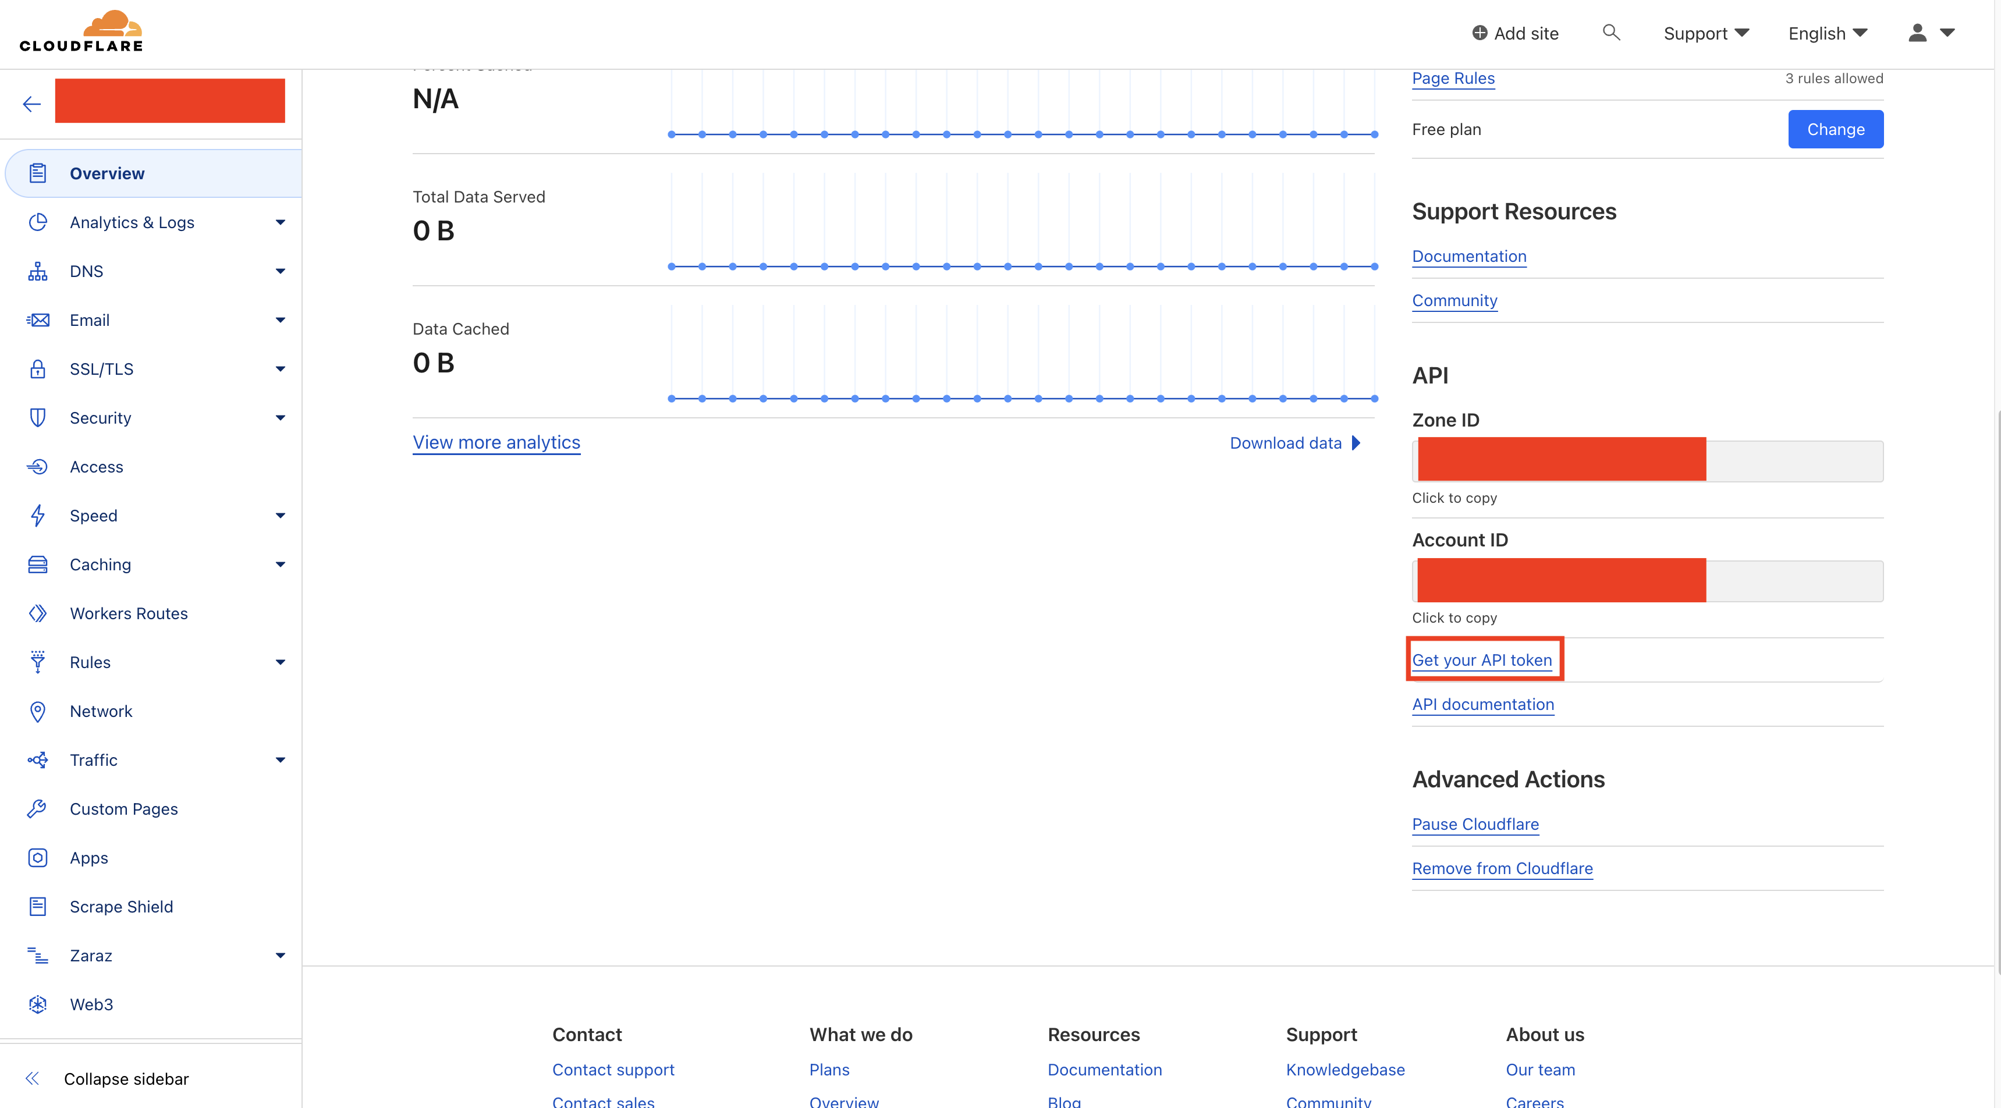Click the Web3 cube icon
This screenshot has width=2001, height=1108.
[x=38, y=1005]
